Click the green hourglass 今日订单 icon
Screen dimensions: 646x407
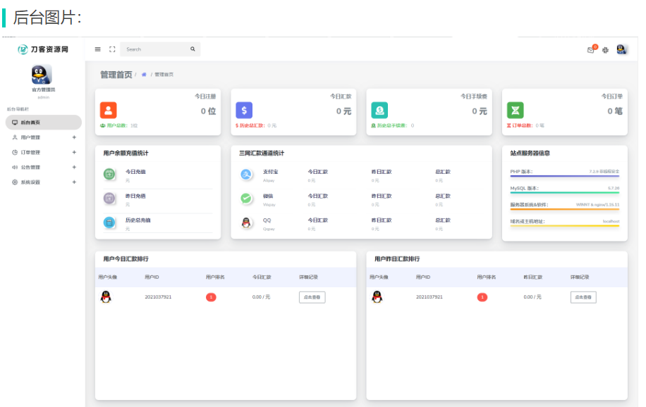(516, 110)
